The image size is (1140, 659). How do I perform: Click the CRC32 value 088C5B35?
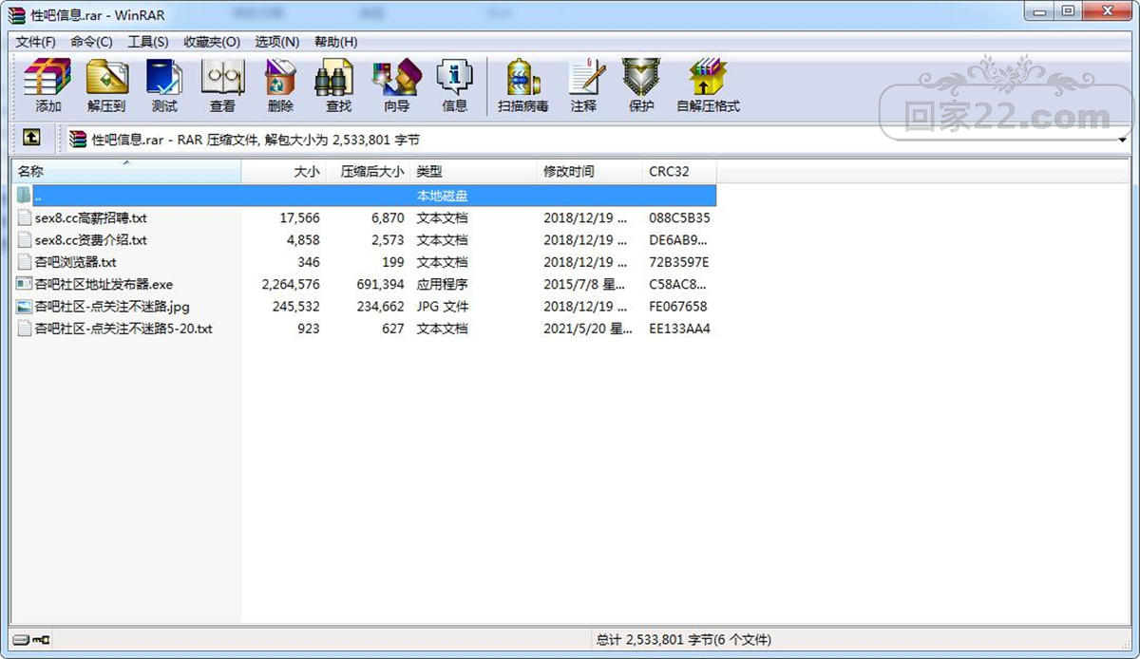[679, 217]
